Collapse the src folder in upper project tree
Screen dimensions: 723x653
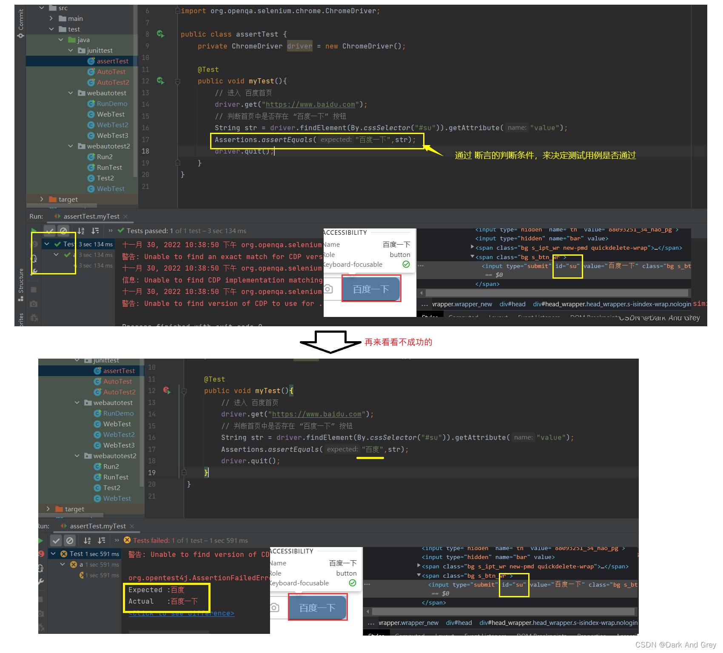pyautogui.click(x=42, y=8)
